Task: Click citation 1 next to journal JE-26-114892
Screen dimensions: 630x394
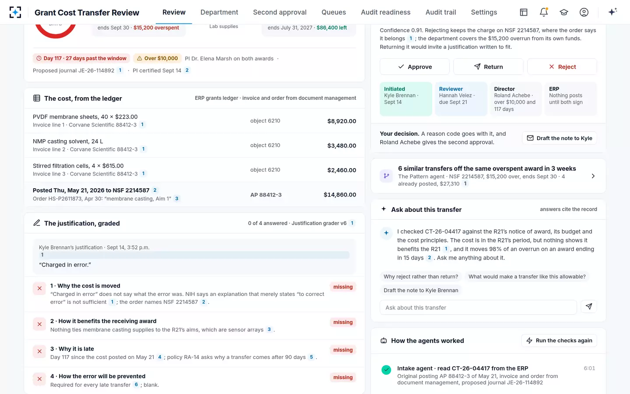Action: coord(120,70)
